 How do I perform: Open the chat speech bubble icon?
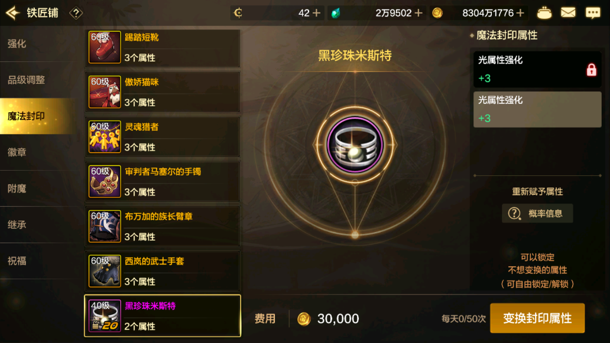point(593,13)
